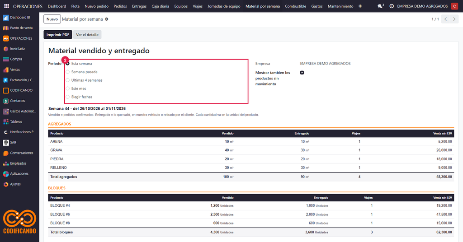Open the apps grid menu icon
463x242 pixels.
[6, 6]
